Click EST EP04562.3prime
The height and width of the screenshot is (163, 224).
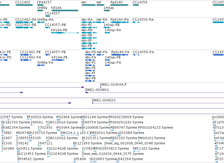pyautogui.click(x=18, y=162)
